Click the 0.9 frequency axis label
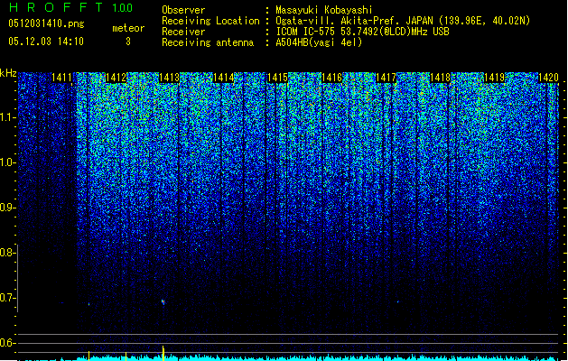The width and height of the screenshot is (568, 361). coord(7,208)
